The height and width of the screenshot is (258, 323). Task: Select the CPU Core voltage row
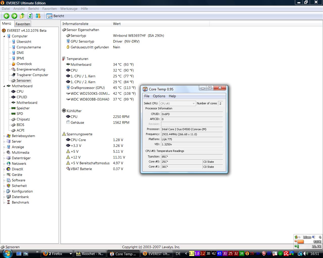click(95, 140)
